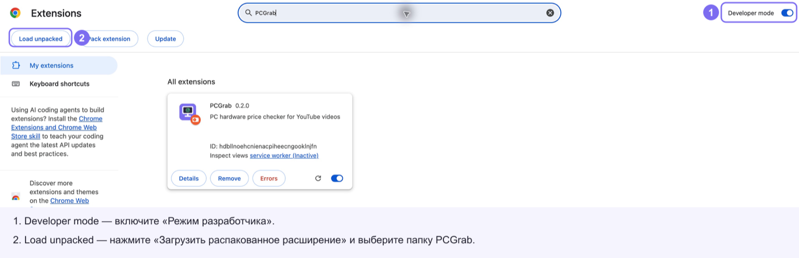
Task: Clear the PCGrab search text
Action: click(x=550, y=13)
